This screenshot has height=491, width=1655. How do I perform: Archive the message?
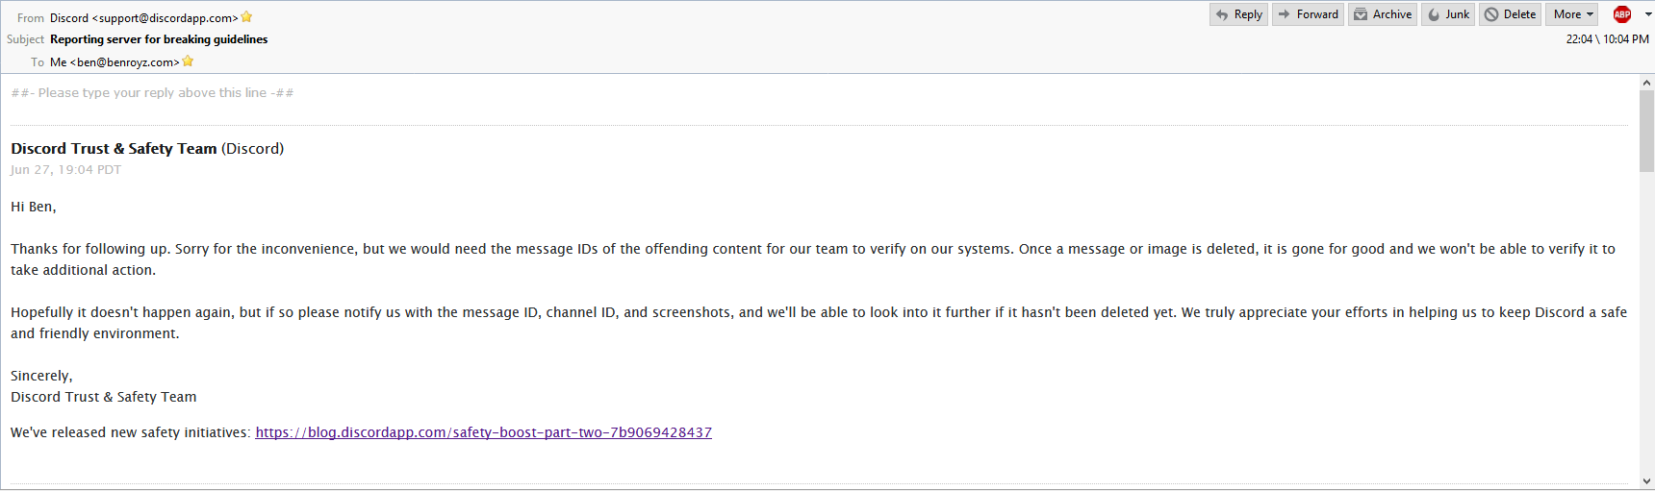pyautogui.click(x=1383, y=14)
